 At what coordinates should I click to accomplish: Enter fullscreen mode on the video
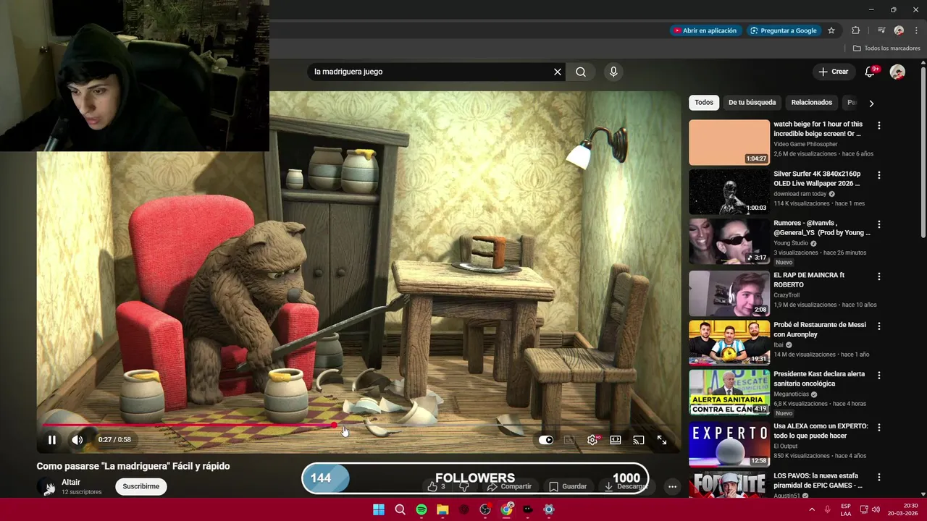(662, 440)
